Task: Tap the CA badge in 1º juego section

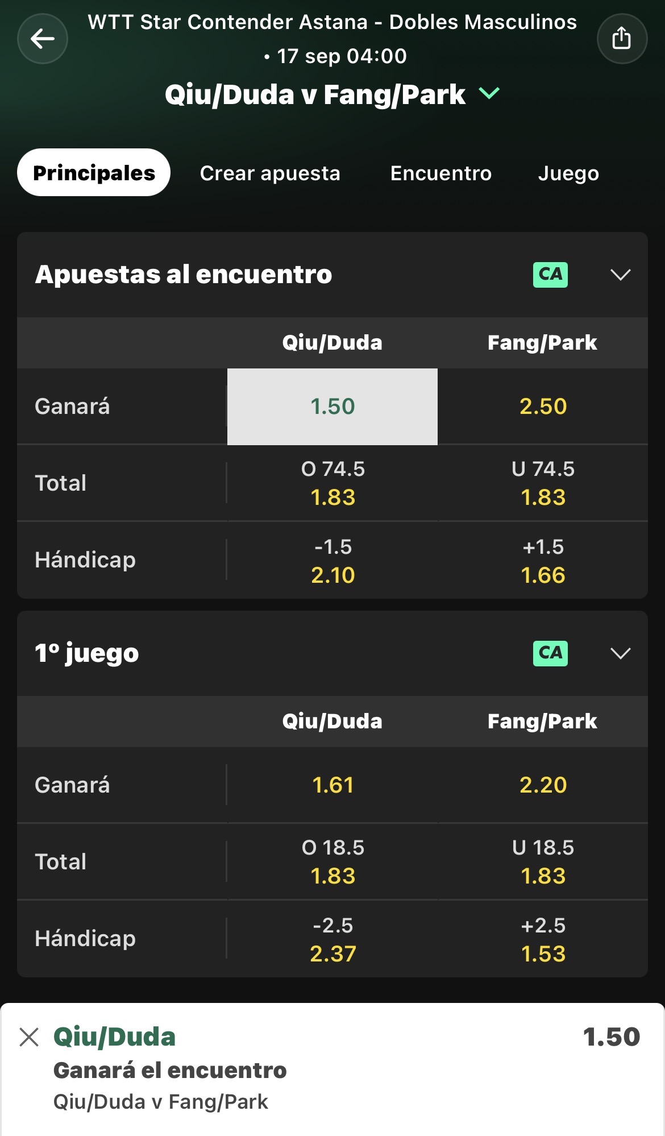Action: (550, 653)
